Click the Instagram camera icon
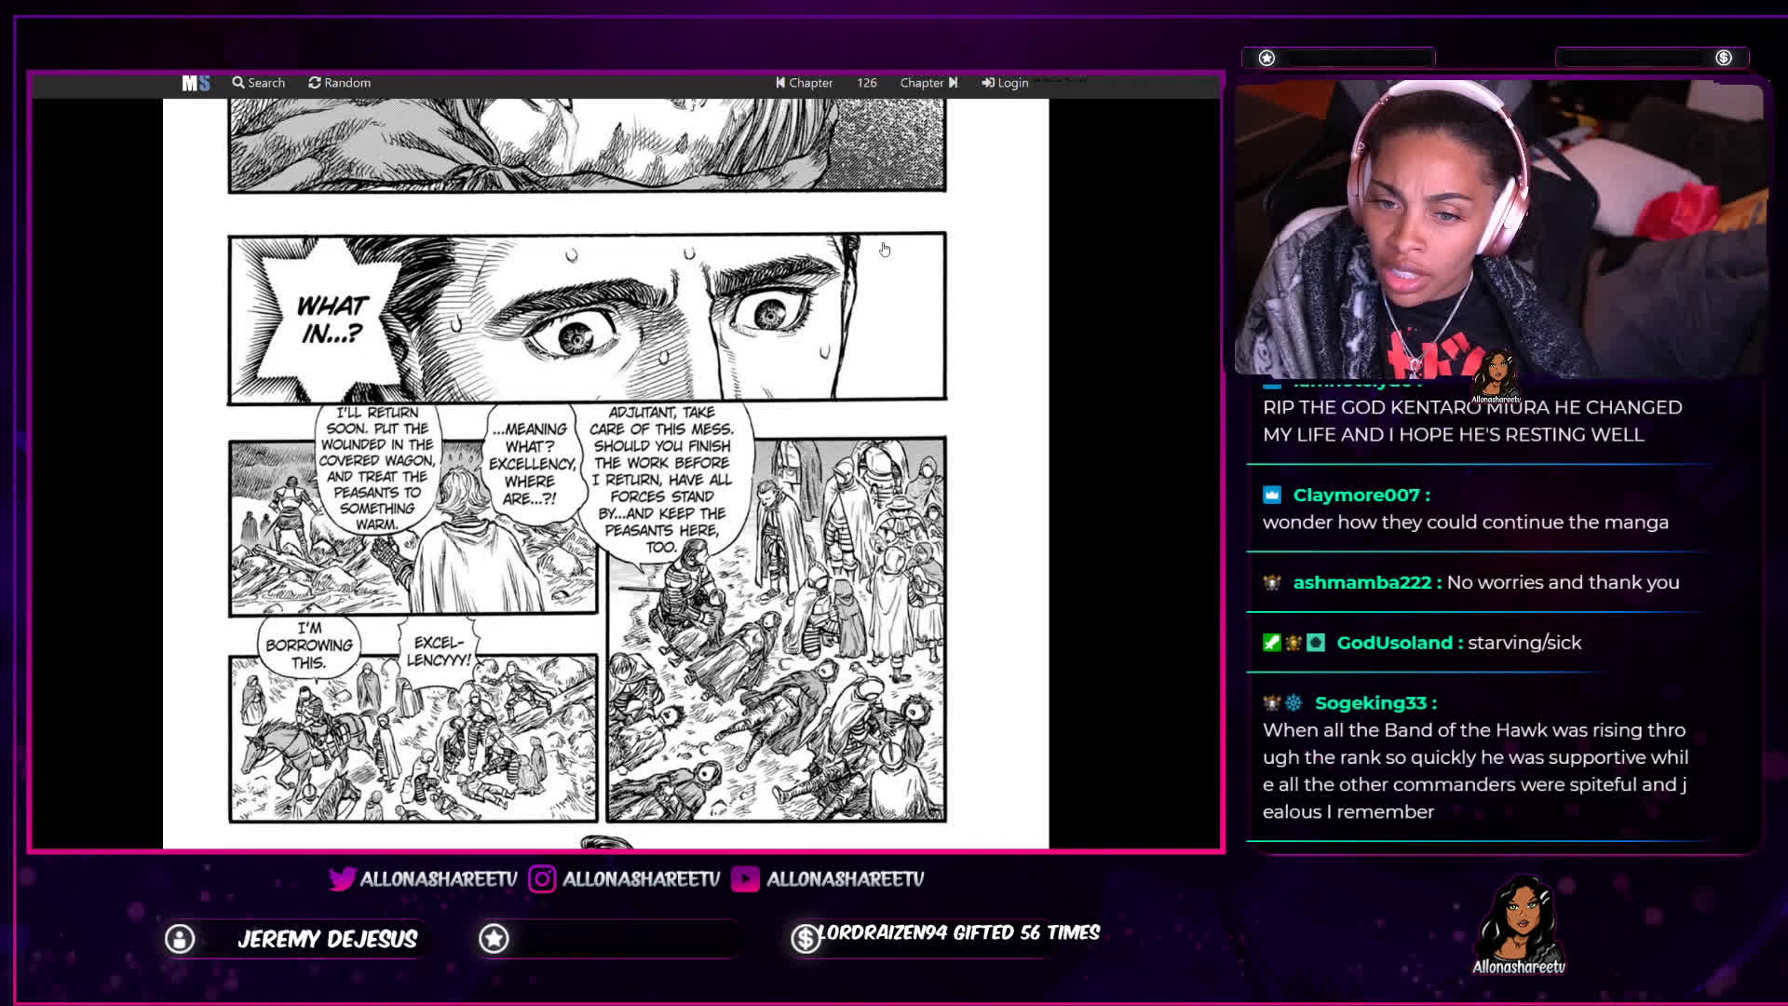 542,878
